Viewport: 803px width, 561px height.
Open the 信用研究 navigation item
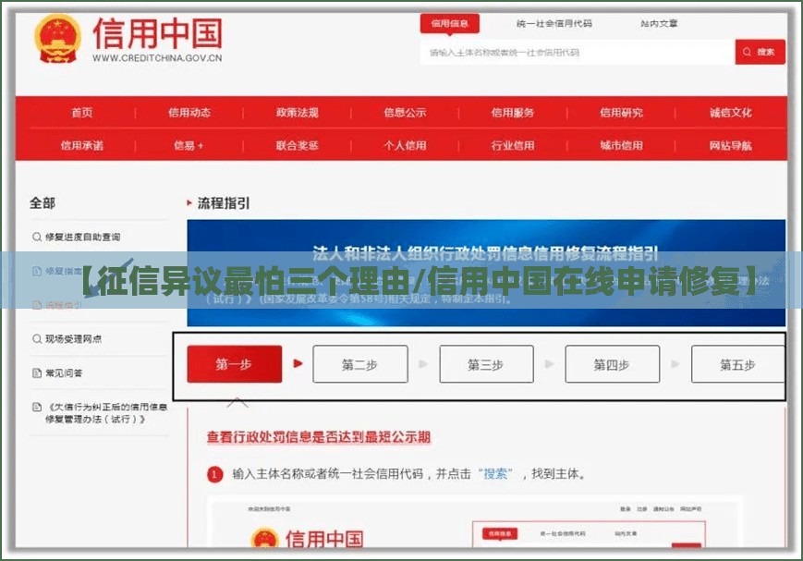click(x=621, y=113)
